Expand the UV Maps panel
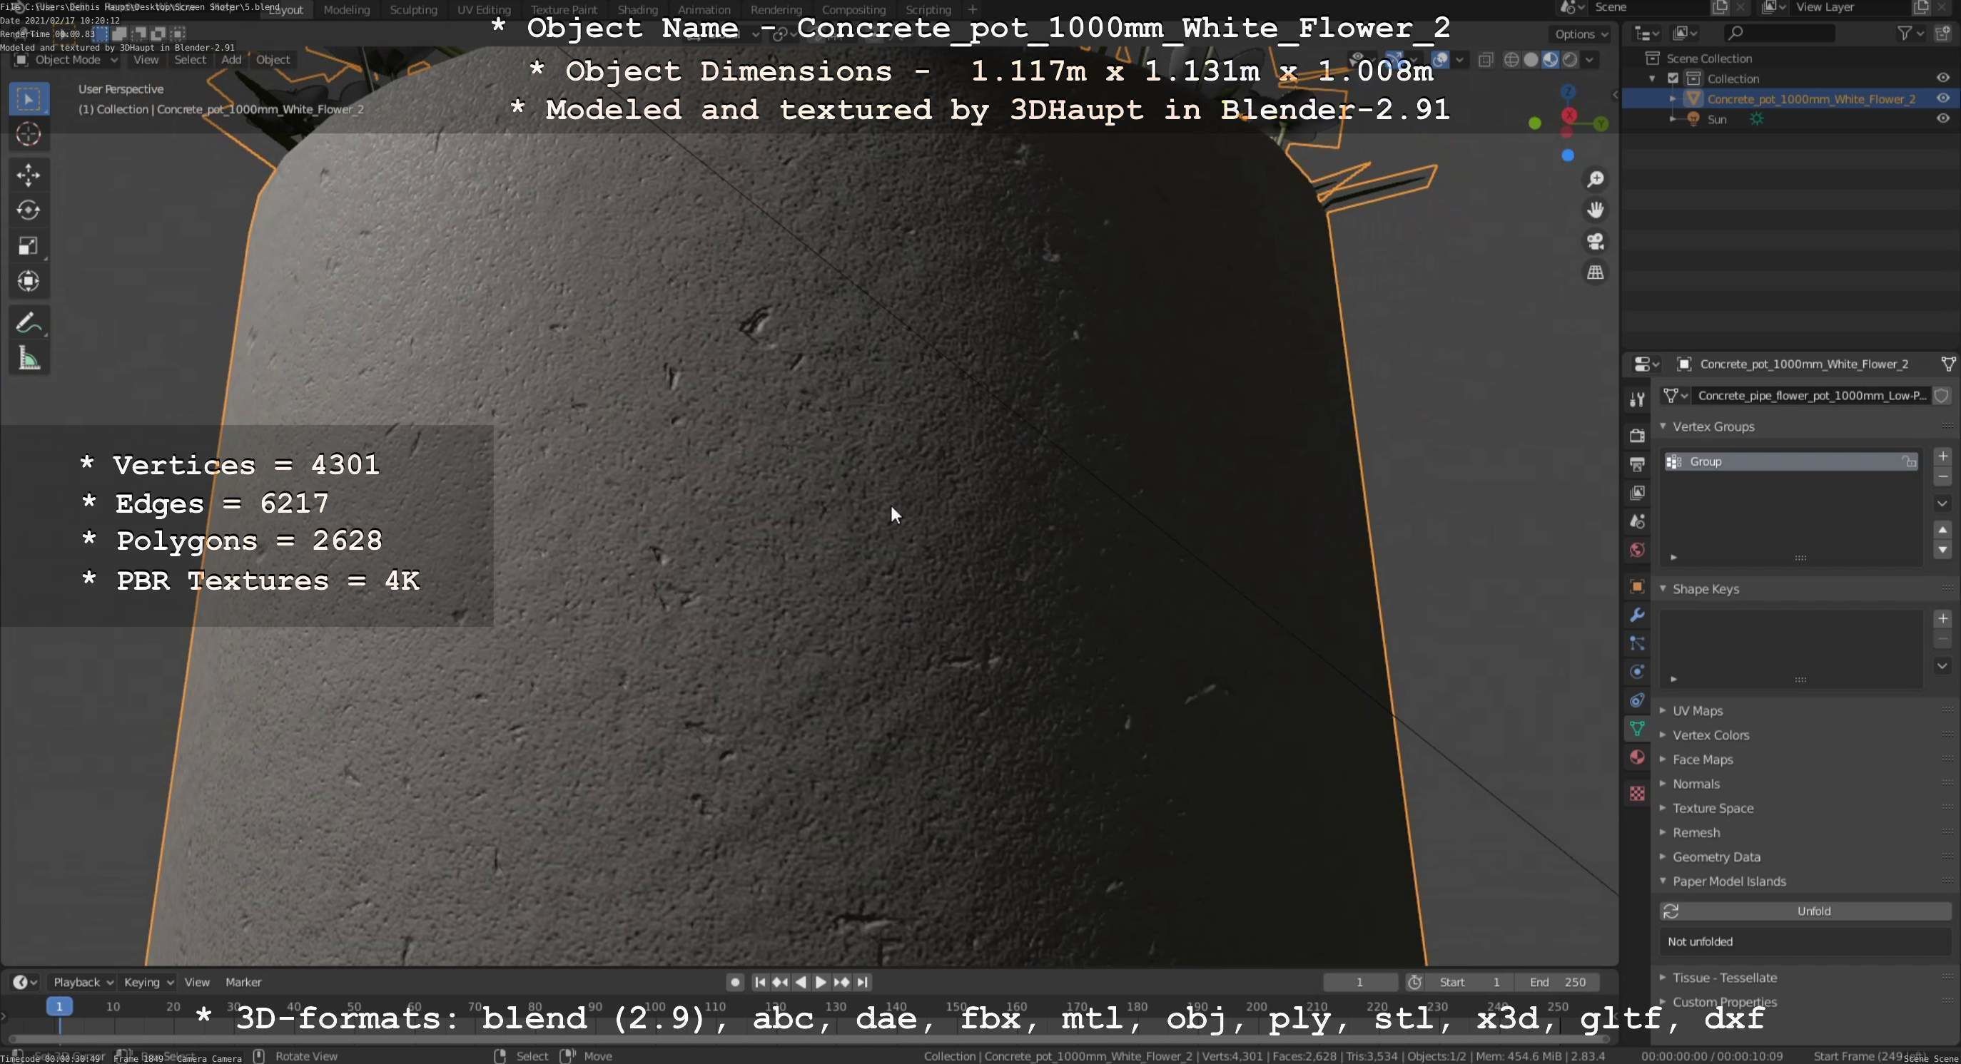Screen dimensions: 1961x1064 [x=1697, y=710]
